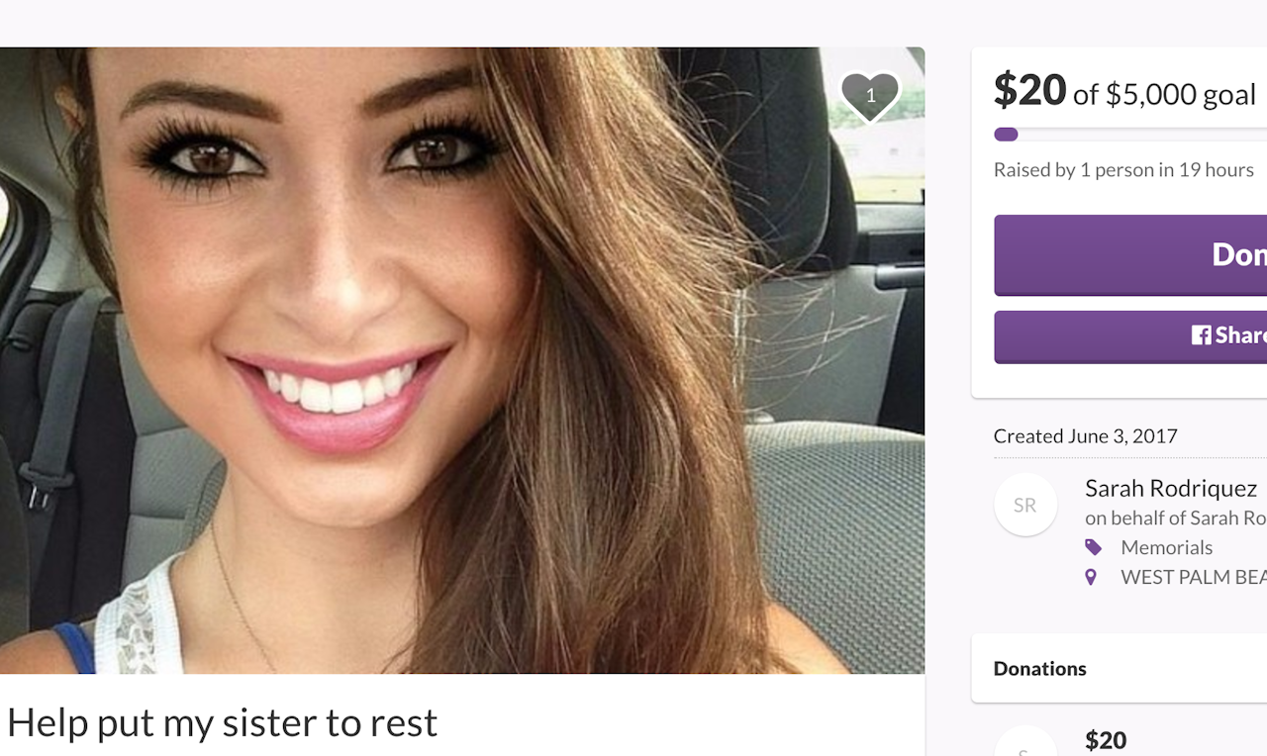Screen dimensions: 1267x756
Task: Open Sarah Rodriquez organizer profile
Action: [1171, 488]
